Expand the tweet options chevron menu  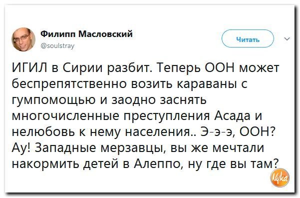coord(287,39)
